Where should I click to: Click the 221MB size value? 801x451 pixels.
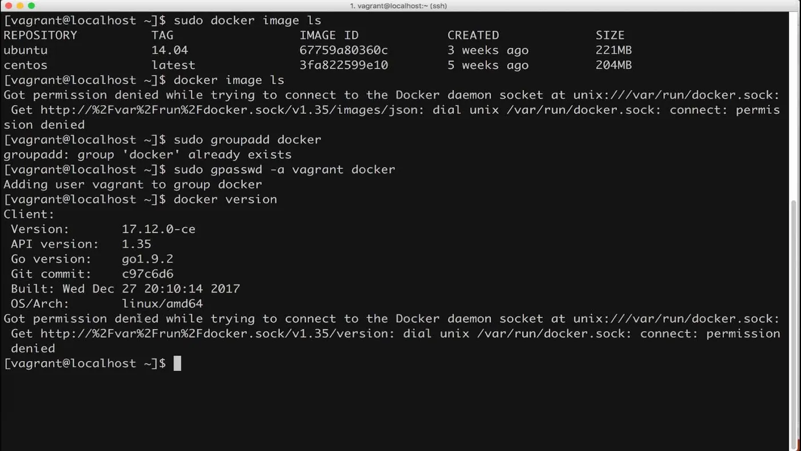[613, 50]
